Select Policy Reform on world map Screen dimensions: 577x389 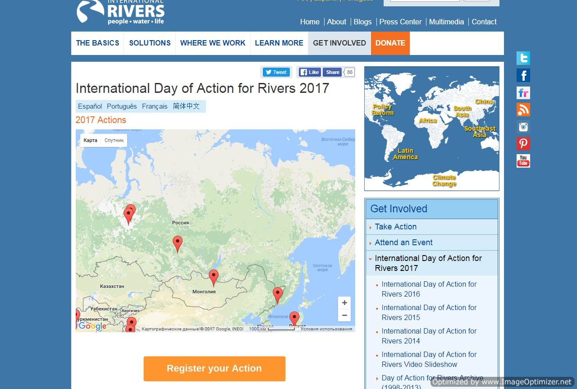[382, 110]
